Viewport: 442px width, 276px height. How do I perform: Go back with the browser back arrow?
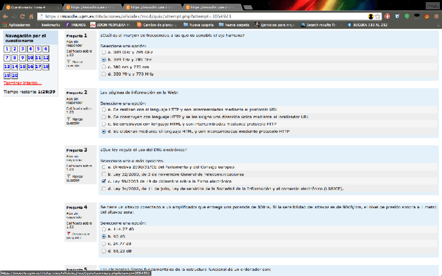click(5, 16)
